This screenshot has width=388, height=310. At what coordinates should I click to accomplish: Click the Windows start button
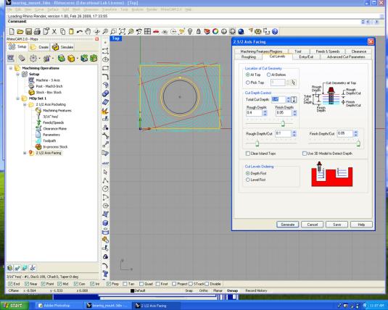point(13,306)
